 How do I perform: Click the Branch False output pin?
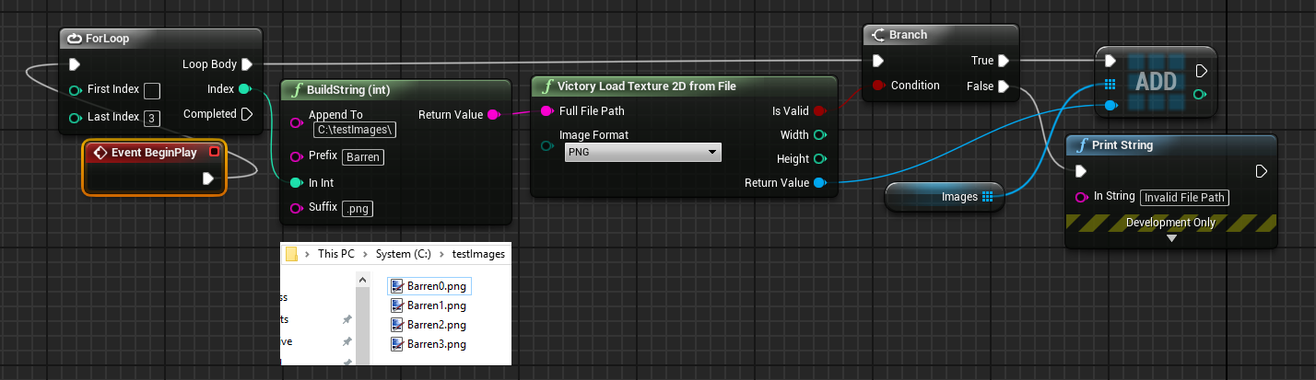click(1004, 86)
